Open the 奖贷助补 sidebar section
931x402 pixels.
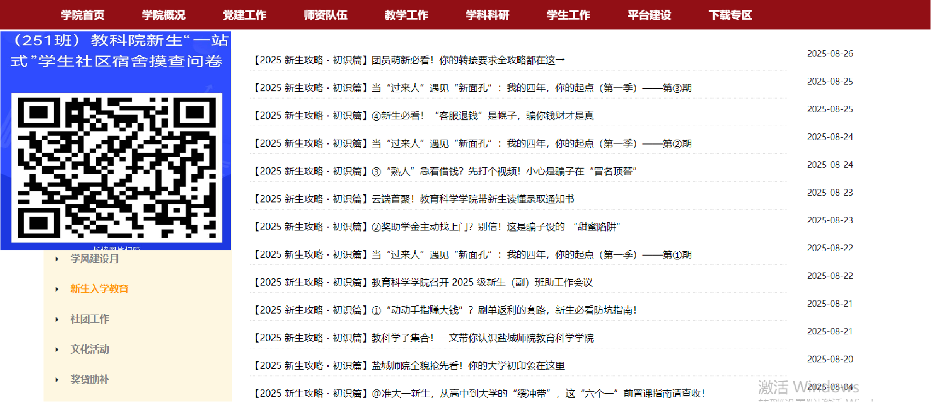click(x=90, y=380)
